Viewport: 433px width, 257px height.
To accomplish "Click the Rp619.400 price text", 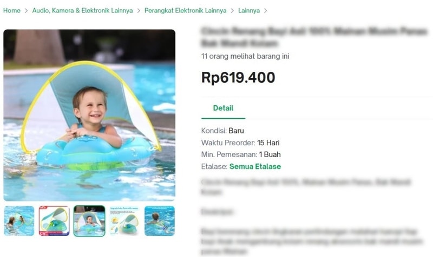I will (x=238, y=77).
